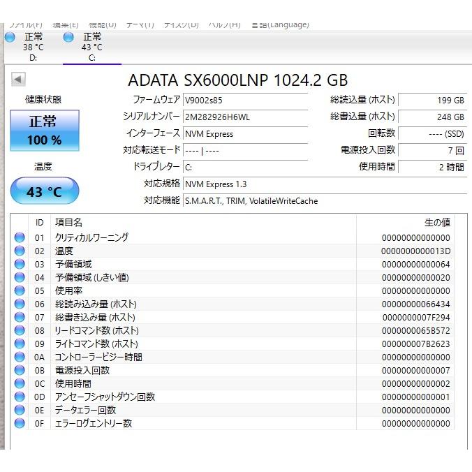Viewport: 472px width, 472px height.
Task: Click raw value 0000000066434
Action: click(415, 304)
